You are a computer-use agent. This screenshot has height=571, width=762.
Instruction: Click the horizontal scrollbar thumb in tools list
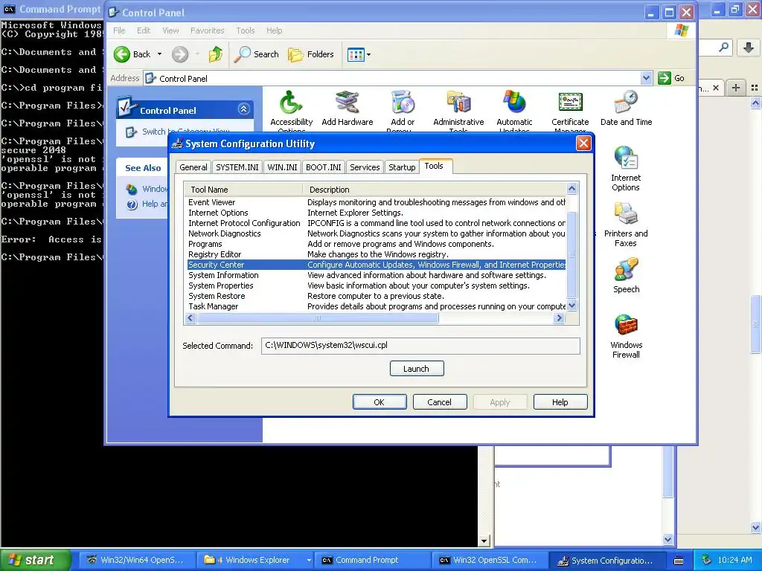click(x=318, y=318)
